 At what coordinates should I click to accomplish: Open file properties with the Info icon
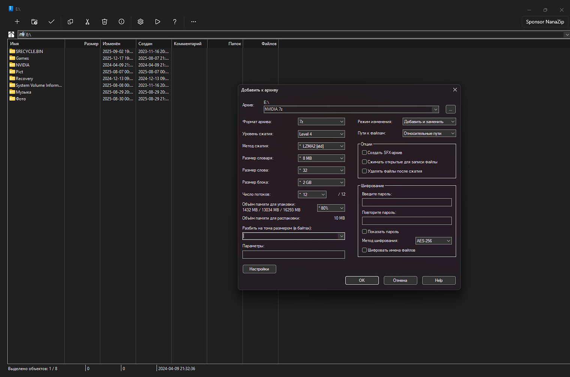[121, 22]
